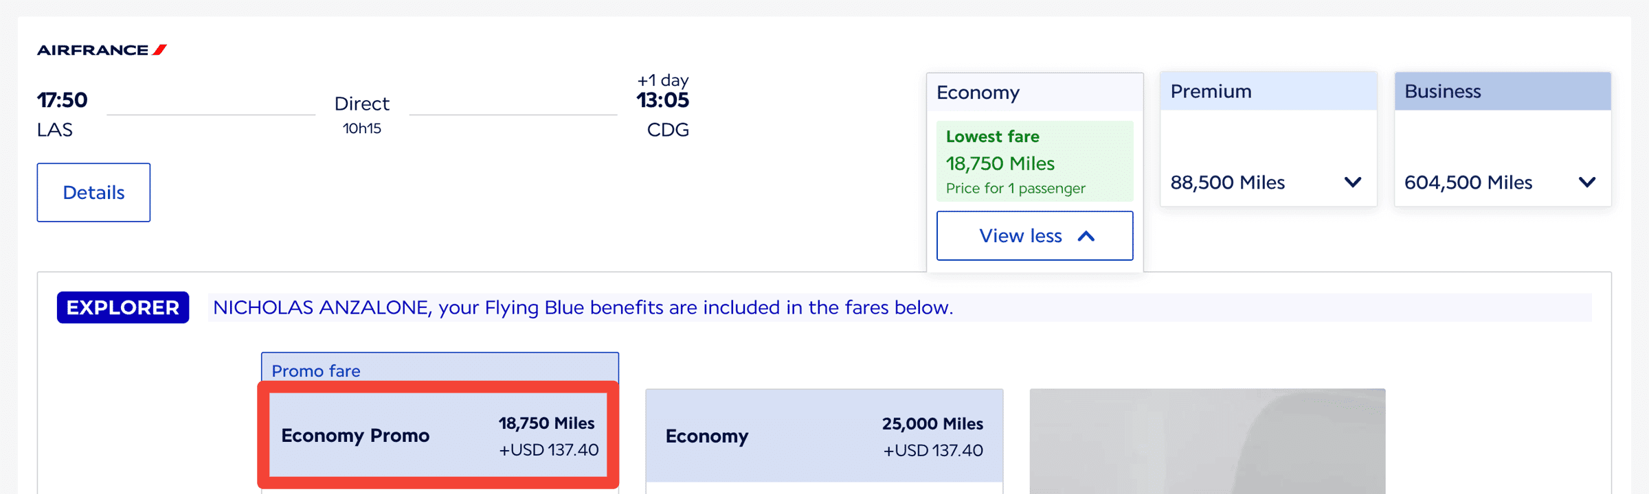Choose the Economy 25,000 Miles fare
The width and height of the screenshot is (1649, 494).
click(x=824, y=436)
